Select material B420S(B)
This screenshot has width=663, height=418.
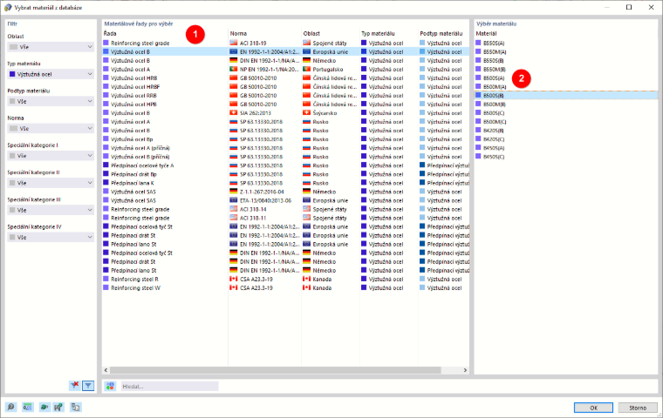point(494,130)
